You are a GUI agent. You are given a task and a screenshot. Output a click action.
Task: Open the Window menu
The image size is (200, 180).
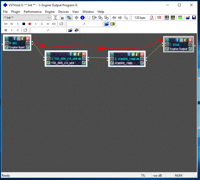click(88, 12)
